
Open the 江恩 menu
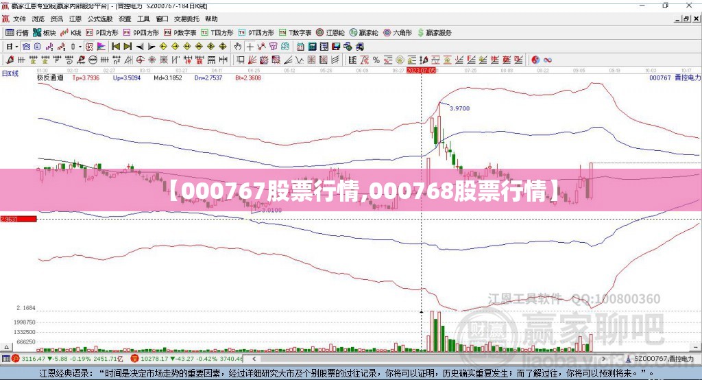coord(75,19)
